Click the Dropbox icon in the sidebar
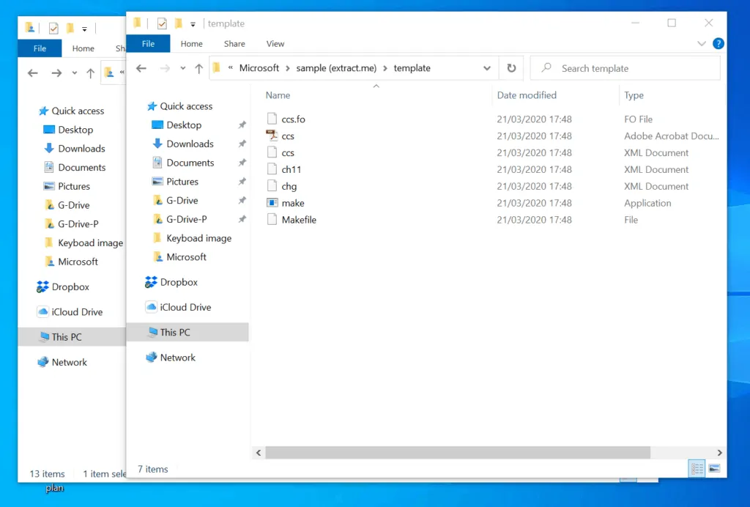 (152, 282)
